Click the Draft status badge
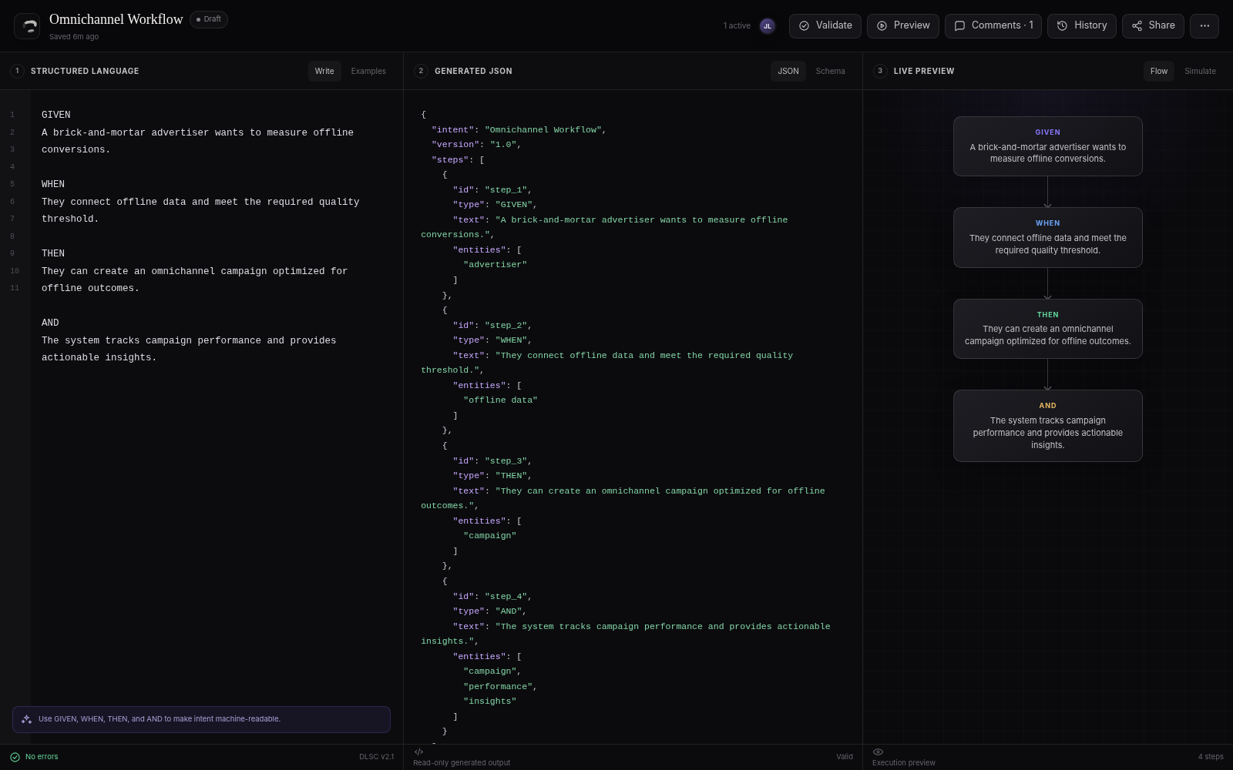This screenshot has height=770, width=1233. click(x=209, y=19)
